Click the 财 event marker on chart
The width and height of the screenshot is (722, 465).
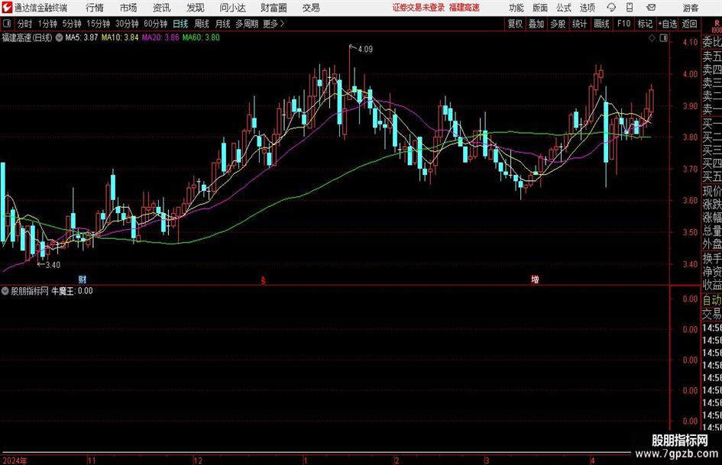(x=83, y=279)
